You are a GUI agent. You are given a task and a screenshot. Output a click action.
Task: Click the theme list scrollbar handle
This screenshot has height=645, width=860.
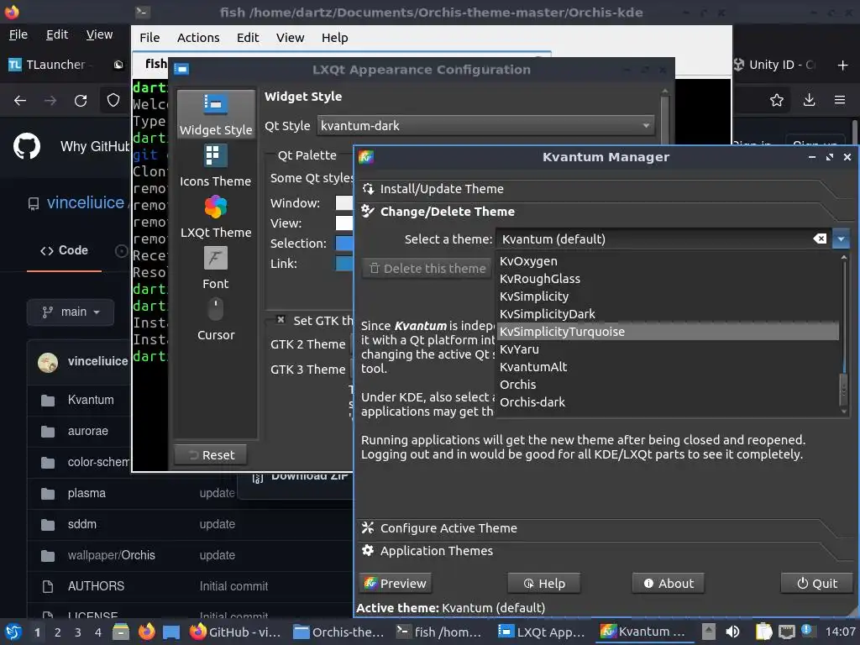(844, 388)
